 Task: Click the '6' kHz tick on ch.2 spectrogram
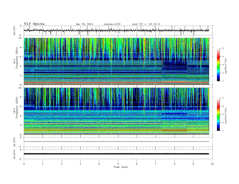tap(21, 106)
